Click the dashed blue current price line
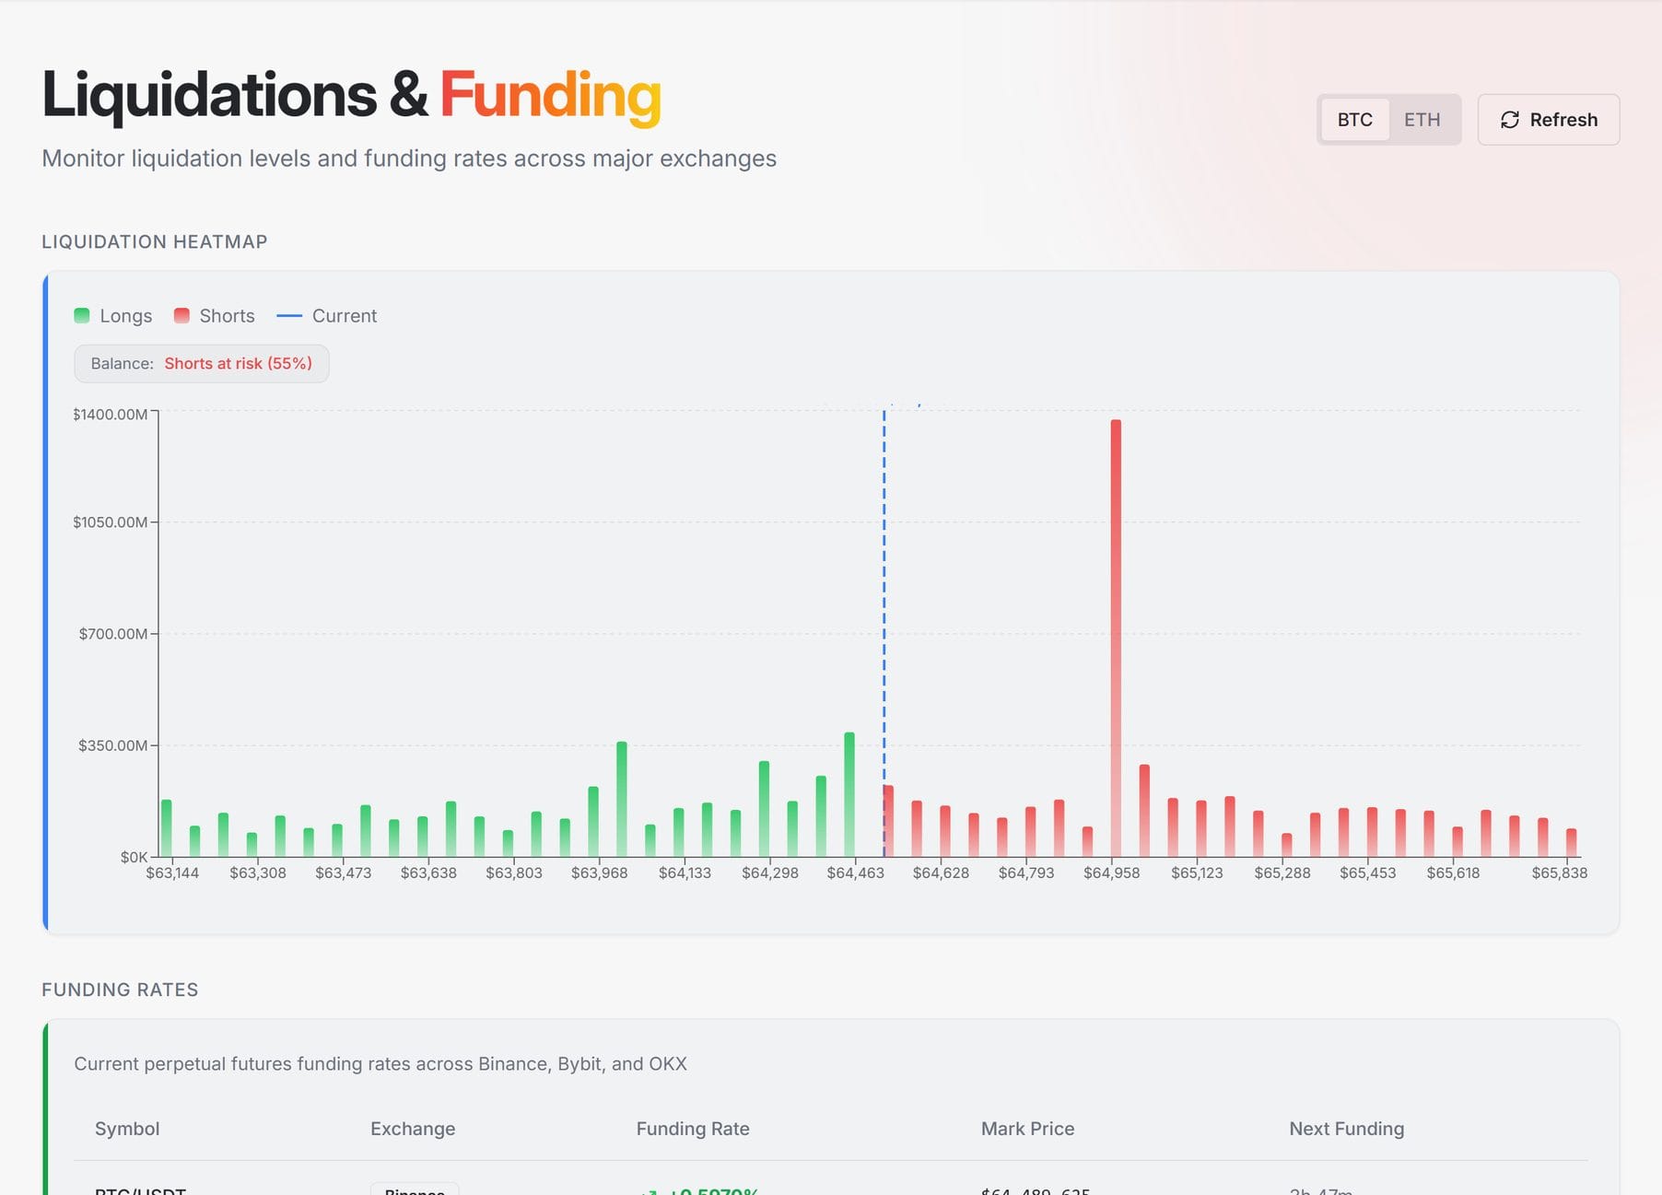1662x1195 pixels. [884, 634]
